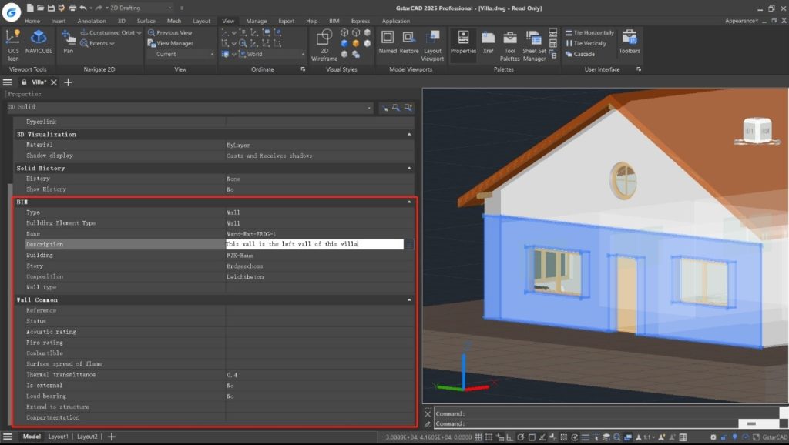Click Previous View button
Viewport: 789px width, 445px height.
pyautogui.click(x=174, y=33)
